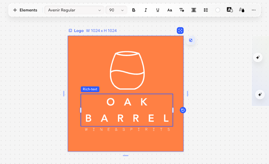Open the Elements add menu
Image resolution: width=269 pixels, height=164 pixels.
(25, 10)
